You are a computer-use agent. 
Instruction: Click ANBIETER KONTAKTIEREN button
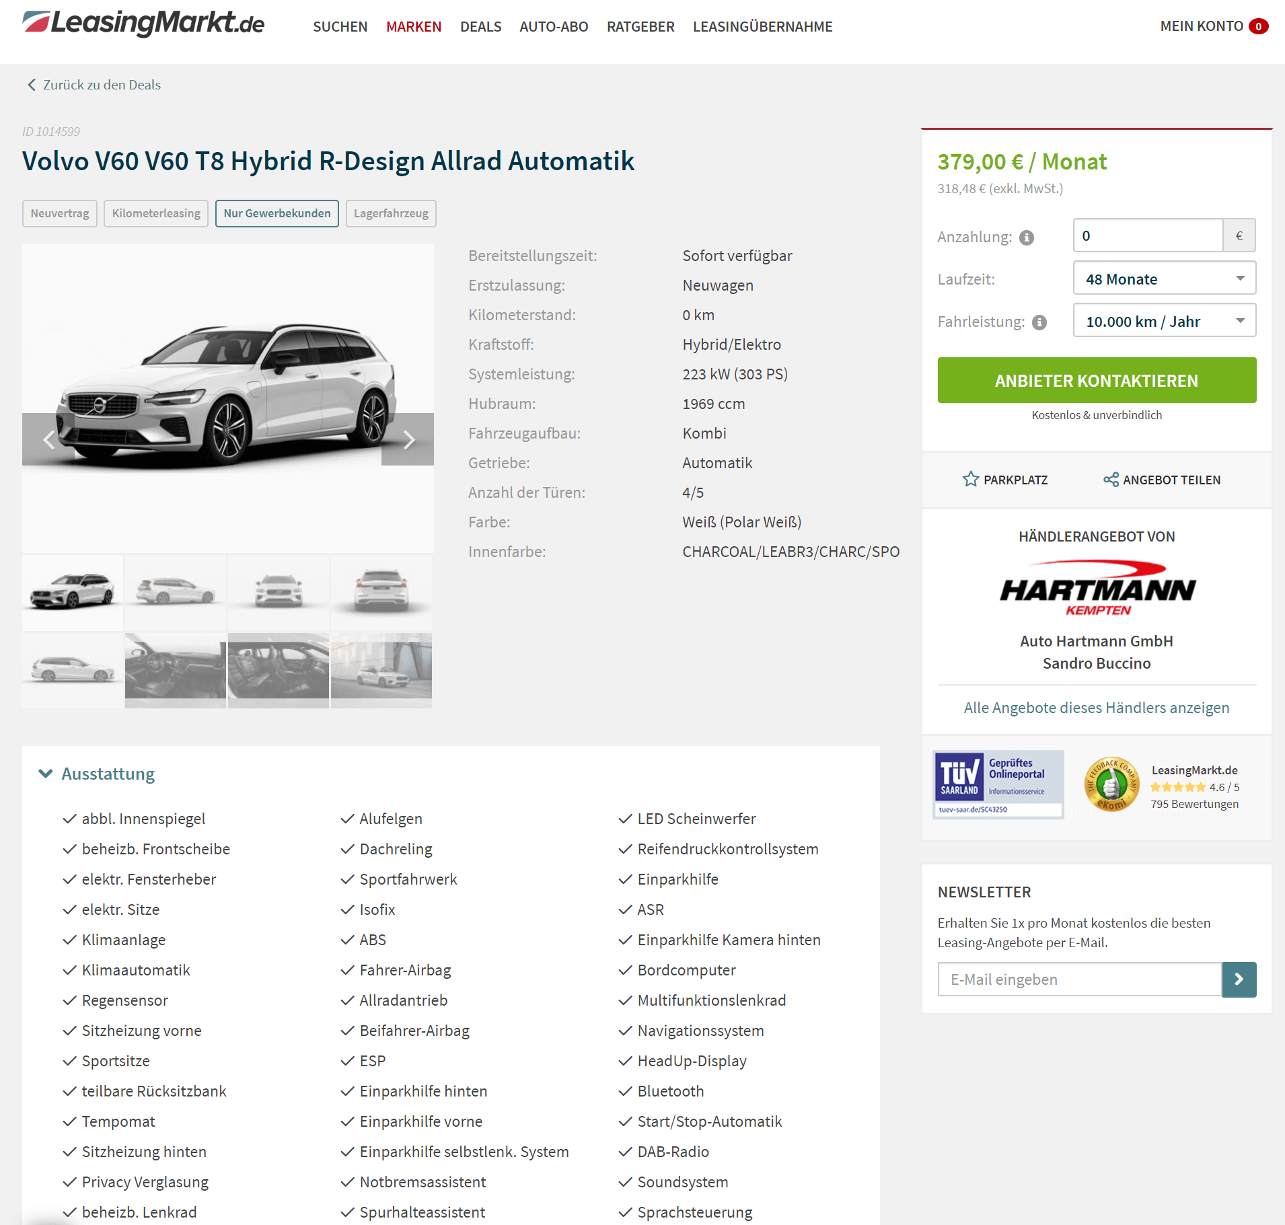[x=1097, y=380]
